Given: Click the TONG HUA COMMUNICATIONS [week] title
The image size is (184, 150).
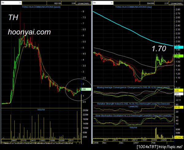Looking at the screenshot, I should (41, 7).
